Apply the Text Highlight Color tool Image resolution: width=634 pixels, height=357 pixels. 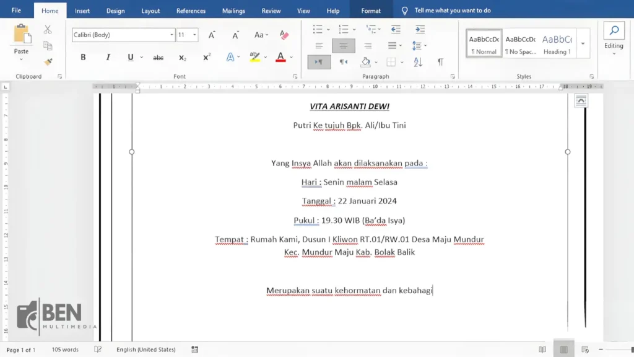pyautogui.click(x=254, y=57)
